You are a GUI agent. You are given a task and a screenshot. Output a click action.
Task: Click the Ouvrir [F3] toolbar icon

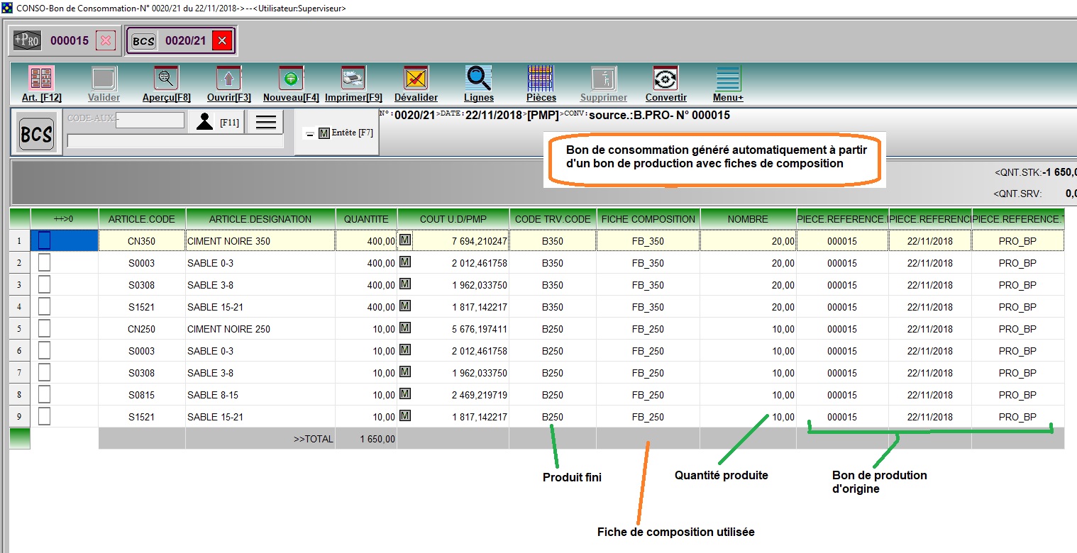tap(228, 79)
